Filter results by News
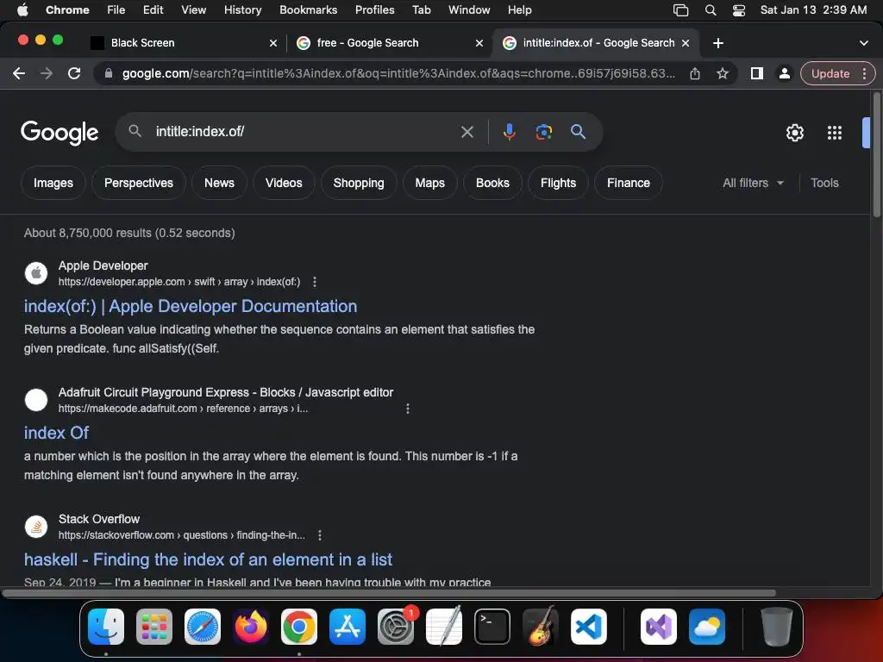 pyautogui.click(x=219, y=183)
